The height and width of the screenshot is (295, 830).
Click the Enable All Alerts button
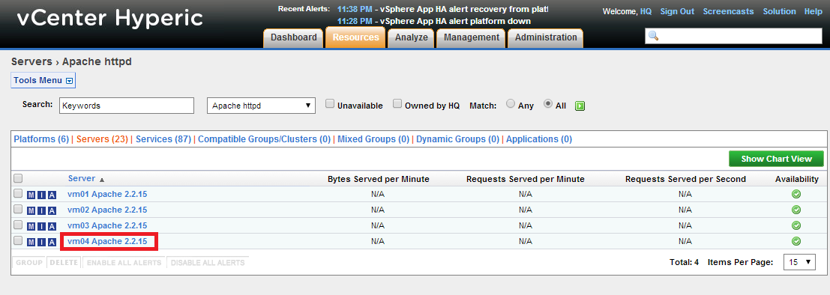[124, 263]
